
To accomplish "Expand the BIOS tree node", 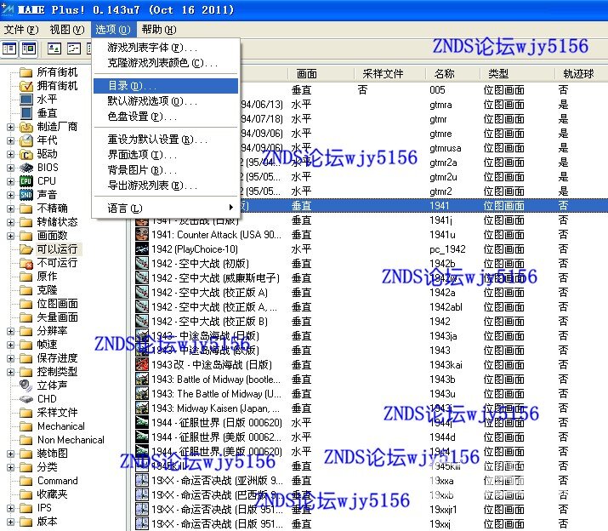I will [10, 168].
